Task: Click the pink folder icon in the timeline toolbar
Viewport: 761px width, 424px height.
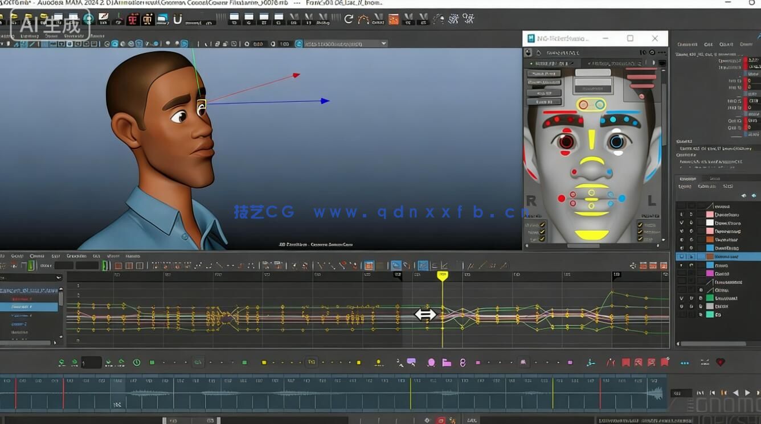Action: [447, 363]
